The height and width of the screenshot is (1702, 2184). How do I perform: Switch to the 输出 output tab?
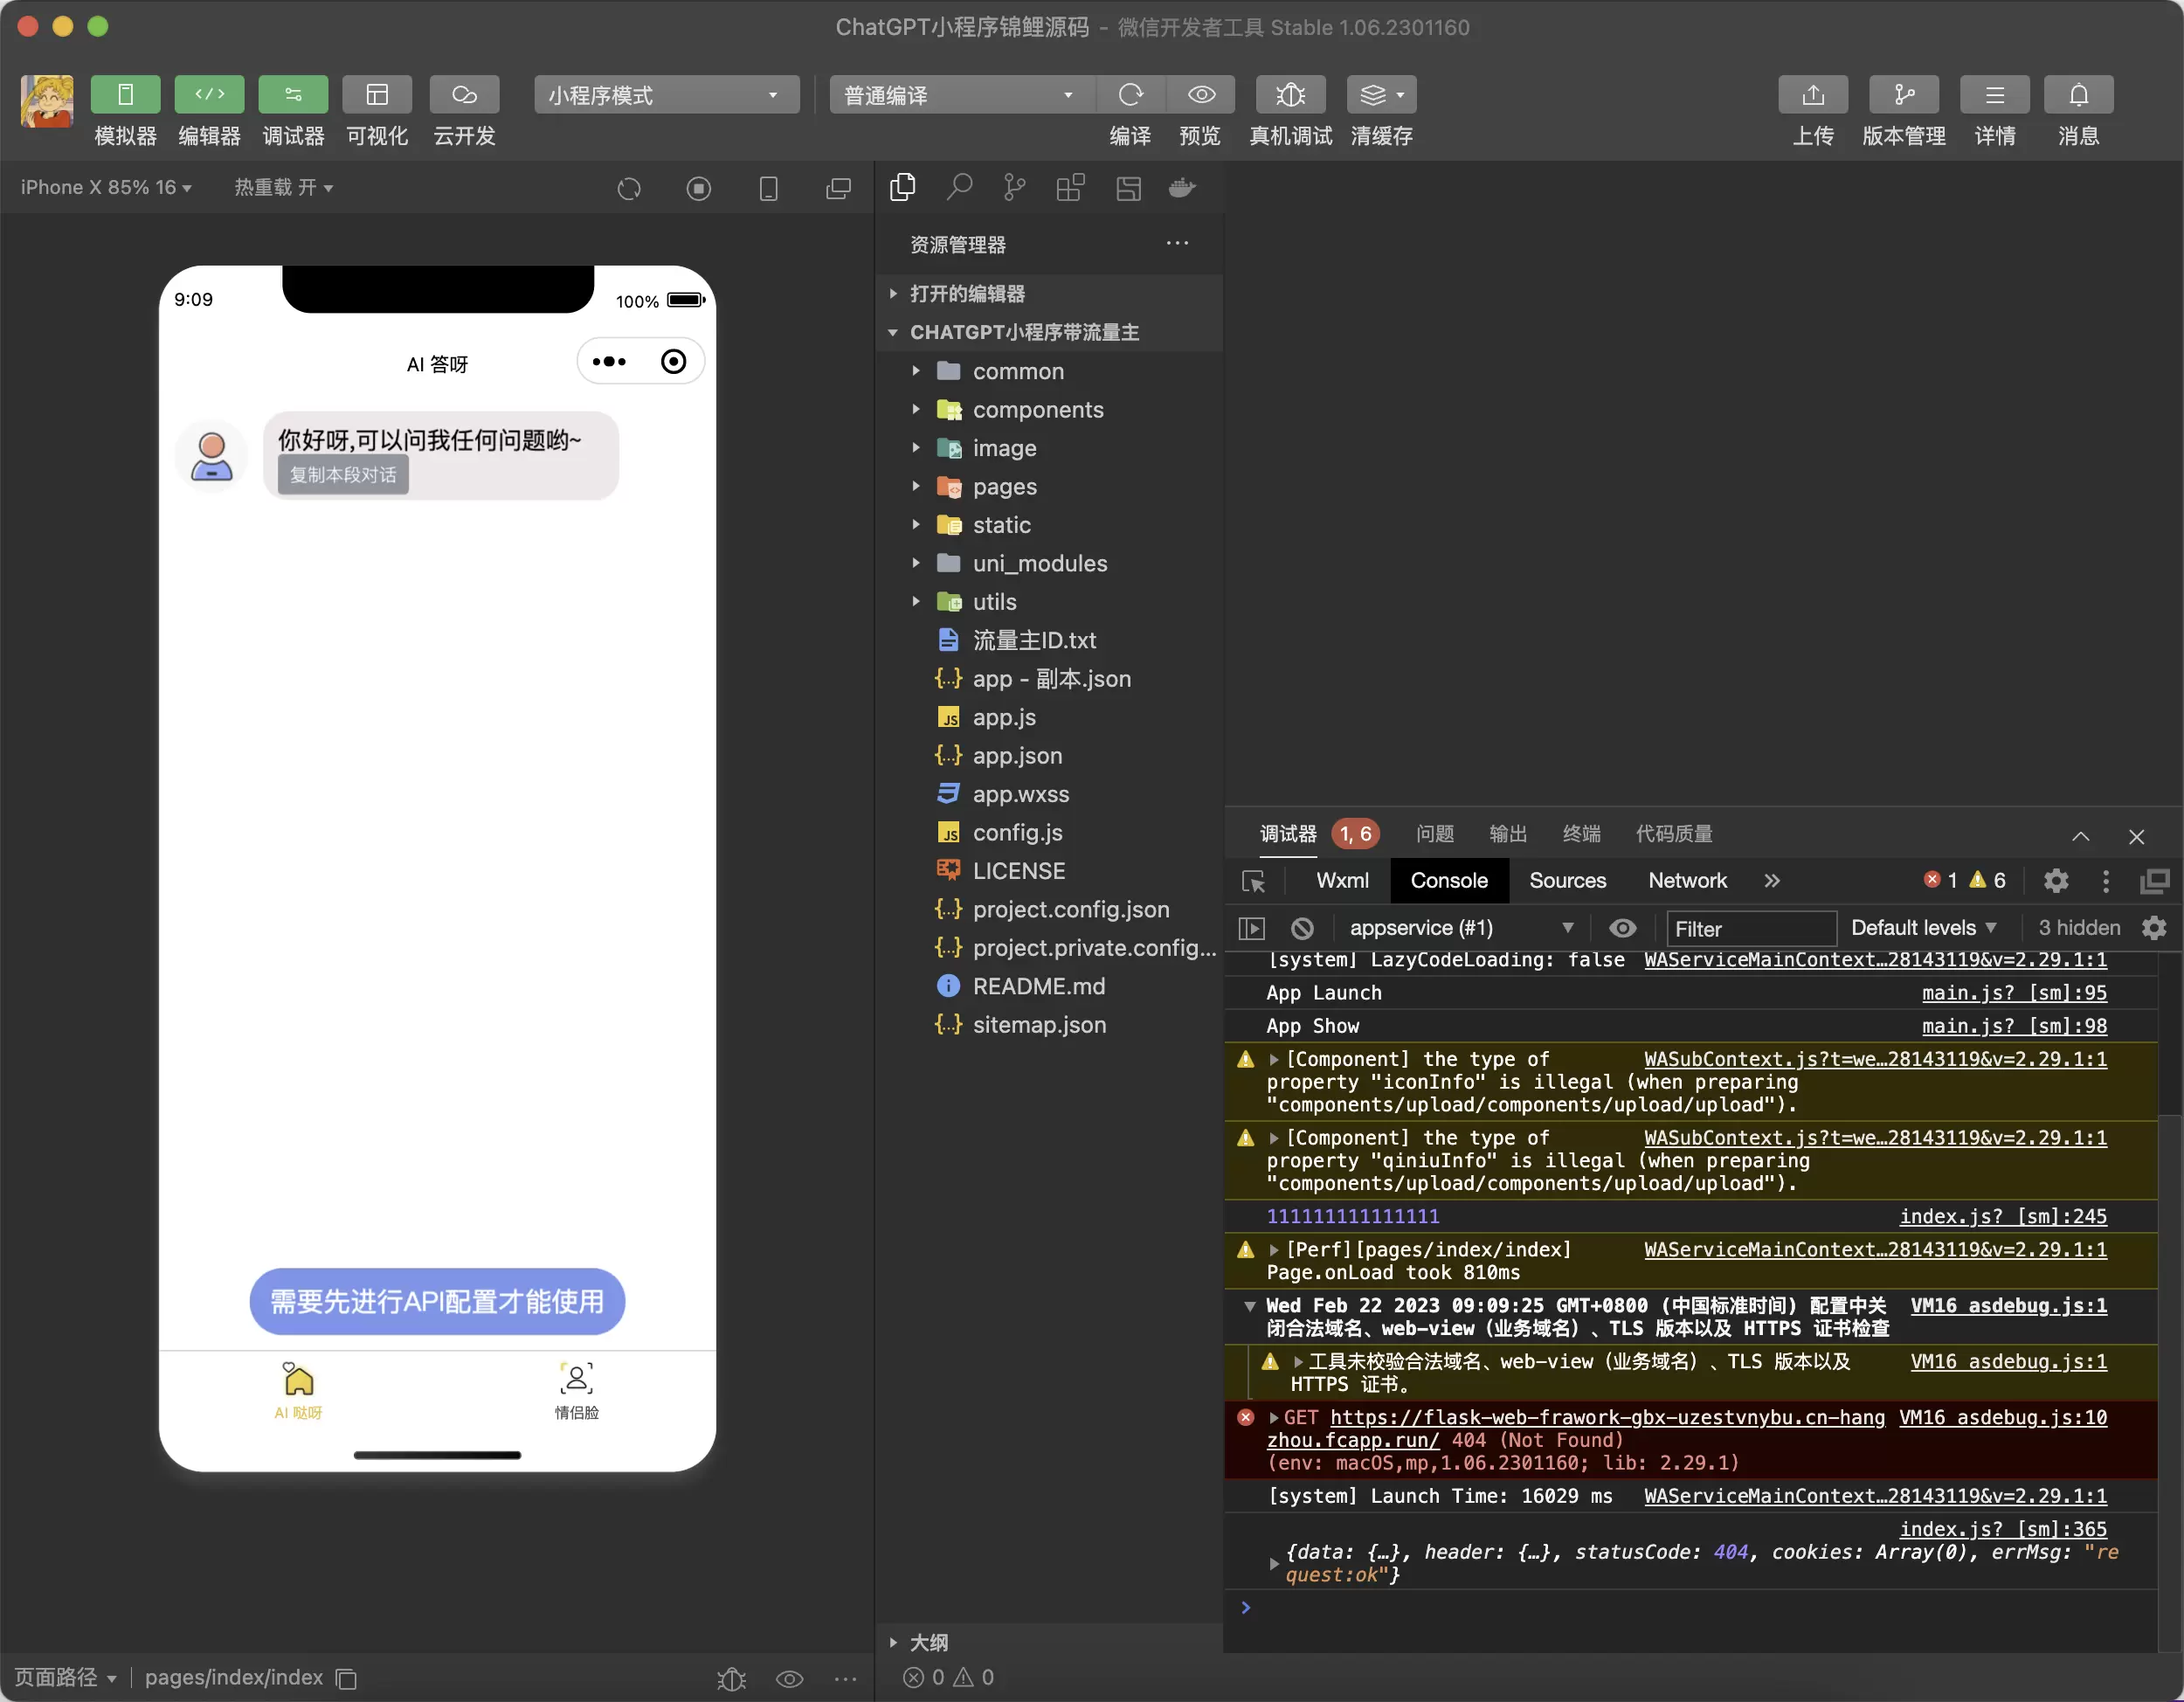click(1508, 833)
